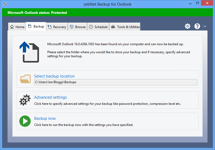Click the green play Backup now icon
Image resolution: width=215 pixels, height=150 pixels.
coord(25,121)
